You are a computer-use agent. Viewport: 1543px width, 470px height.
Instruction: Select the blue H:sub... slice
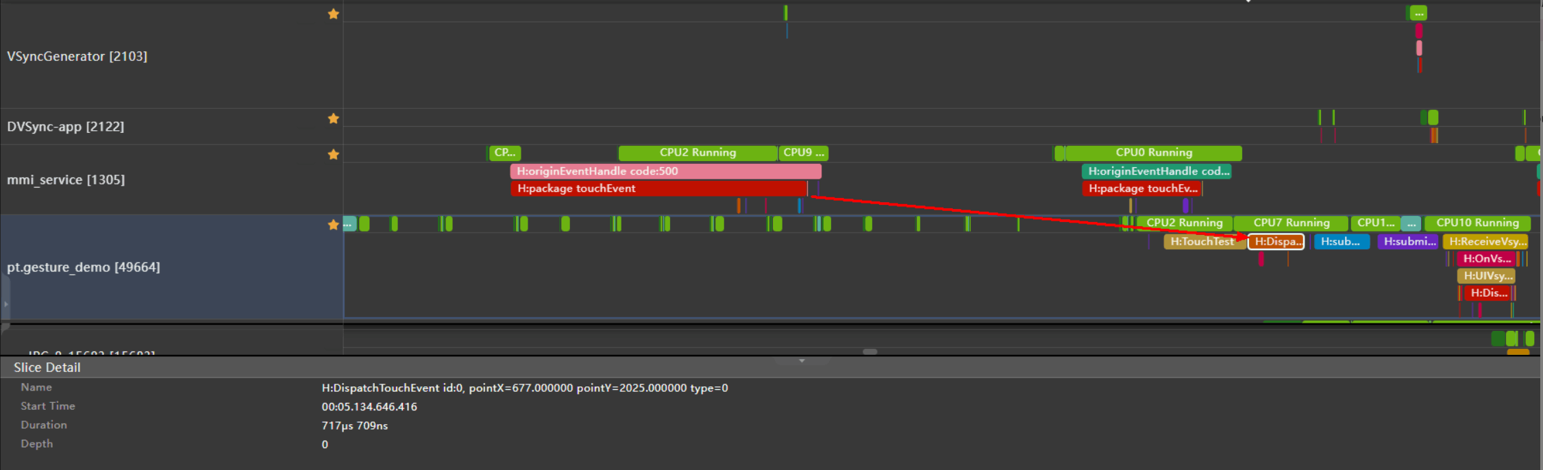1342,242
